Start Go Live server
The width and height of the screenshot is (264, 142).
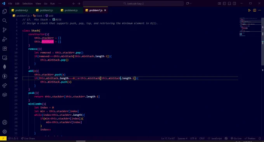click(236, 139)
